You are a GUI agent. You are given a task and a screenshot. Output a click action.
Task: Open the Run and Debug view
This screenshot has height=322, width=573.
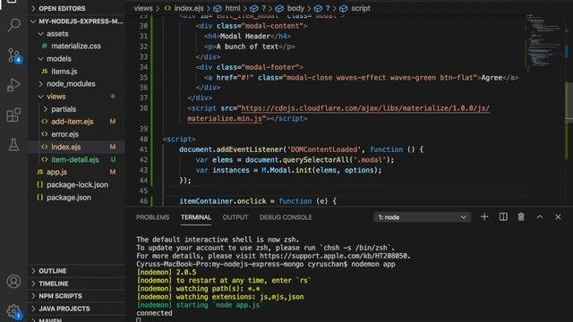pyautogui.click(x=13, y=86)
